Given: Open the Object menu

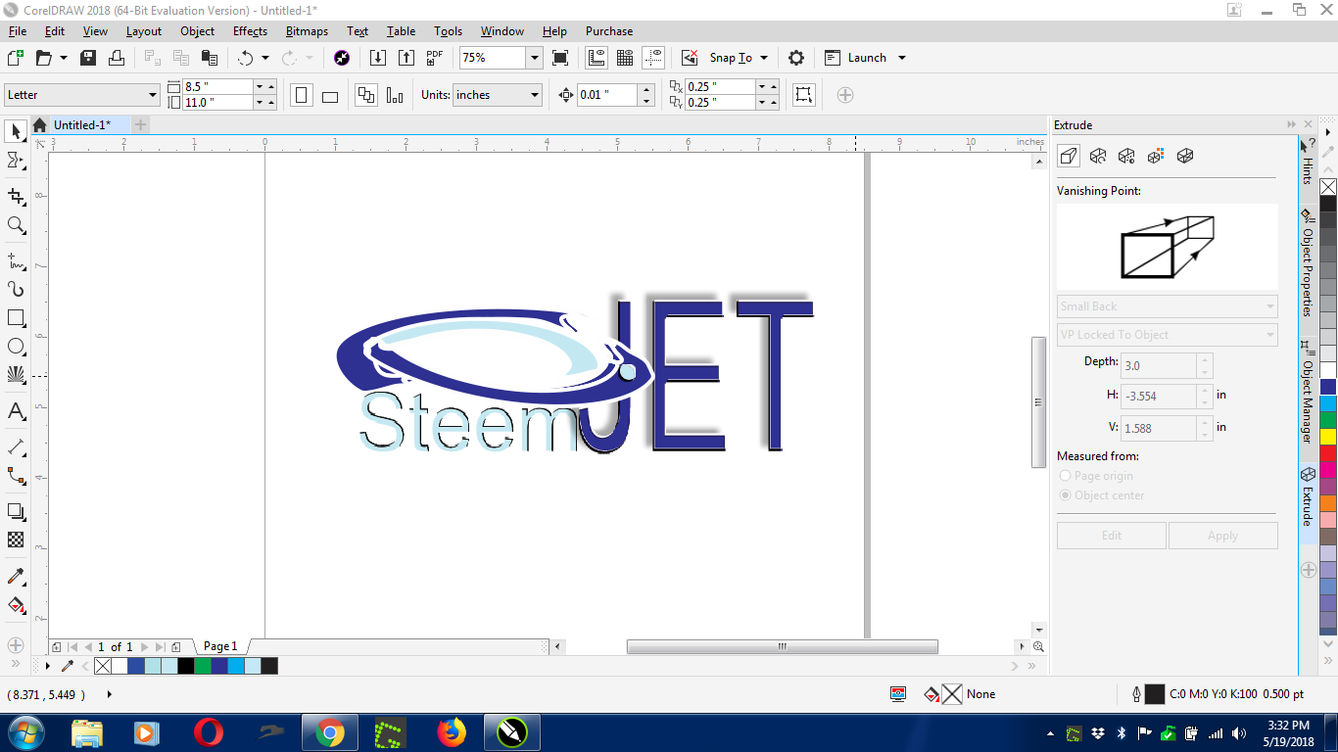Looking at the screenshot, I should [197, 31].
